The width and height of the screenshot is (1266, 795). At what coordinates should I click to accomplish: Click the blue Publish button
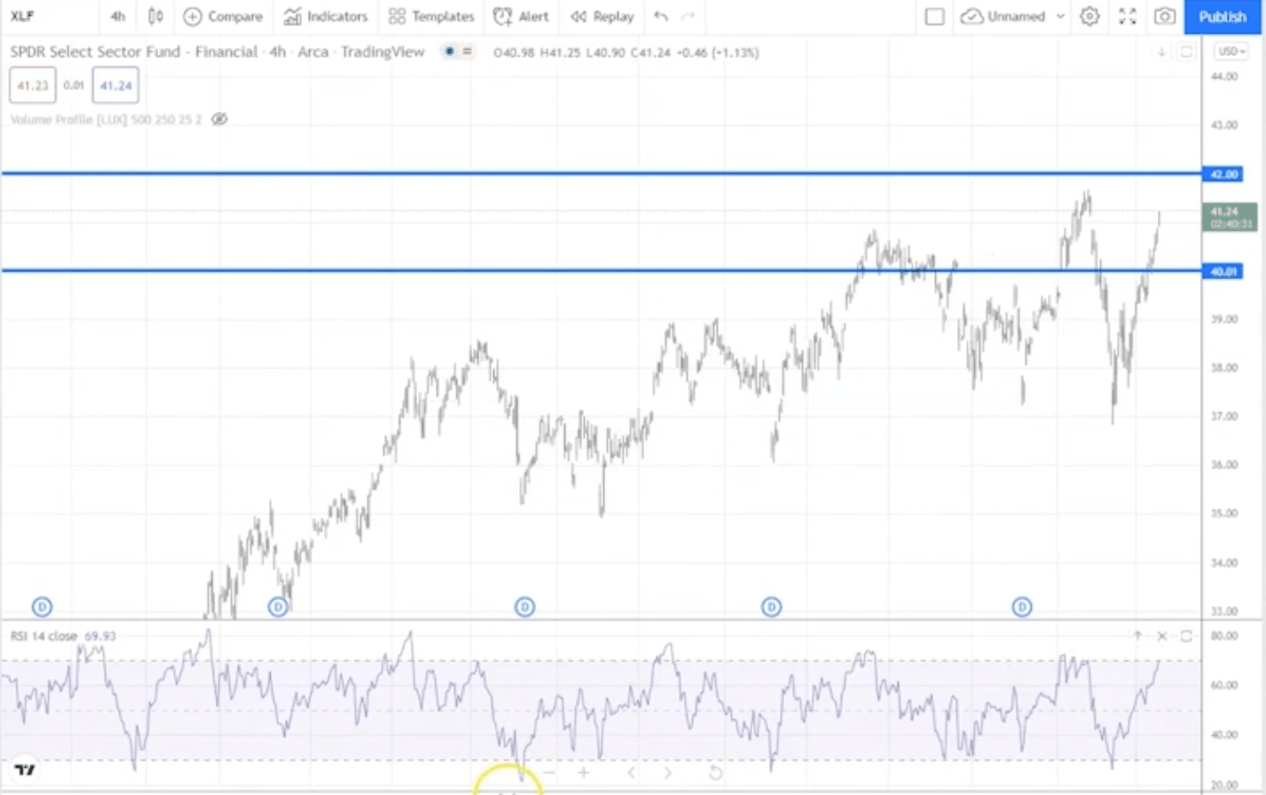[x=1222, y=16]
